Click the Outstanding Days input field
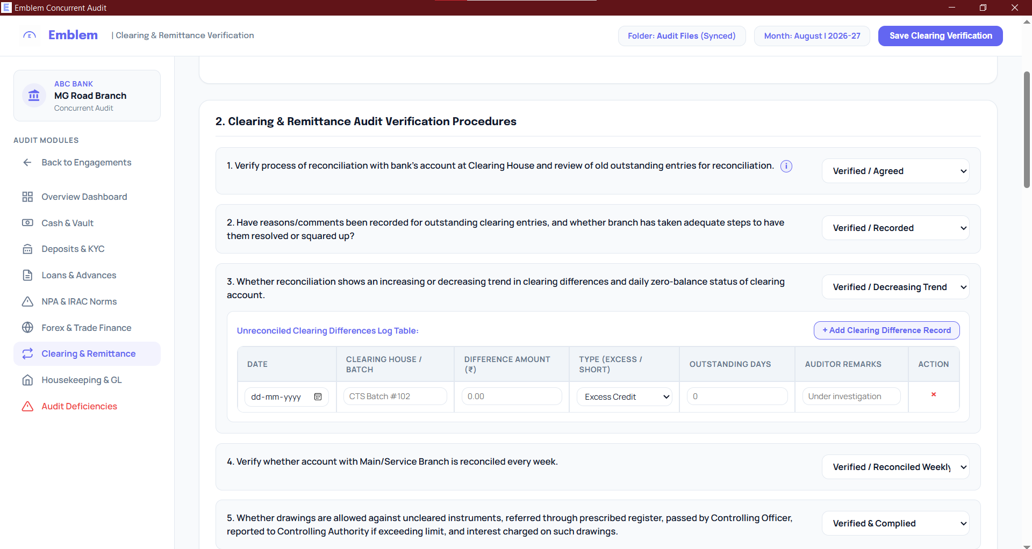 pos(737,396)
